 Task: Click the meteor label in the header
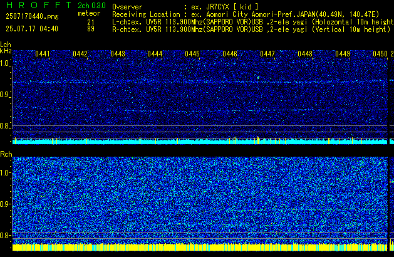89,13
